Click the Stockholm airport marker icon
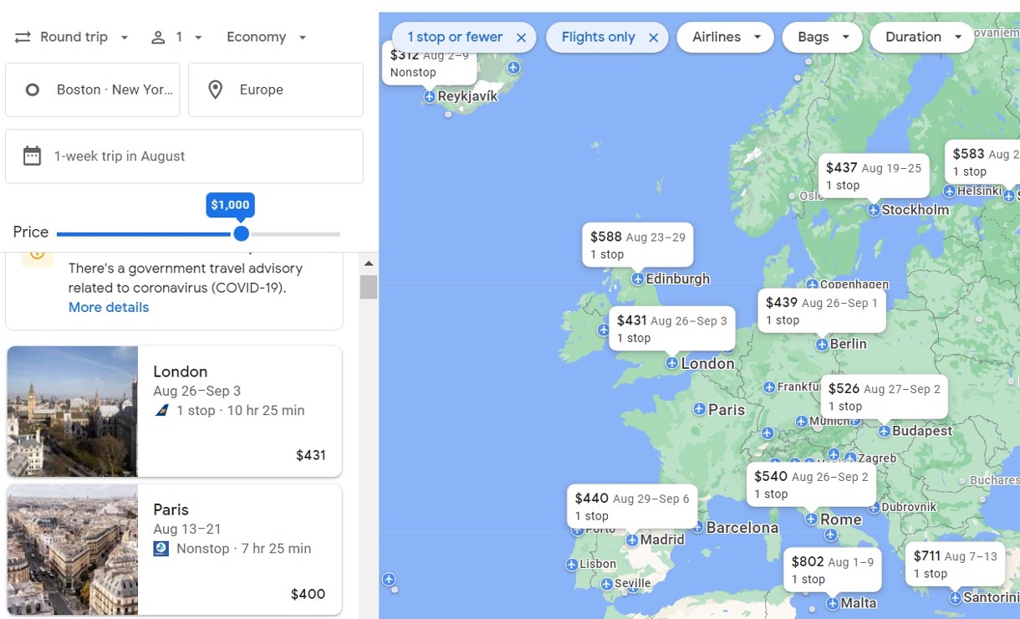Viewport: 1020px width, 619px height. pos(873,210)
